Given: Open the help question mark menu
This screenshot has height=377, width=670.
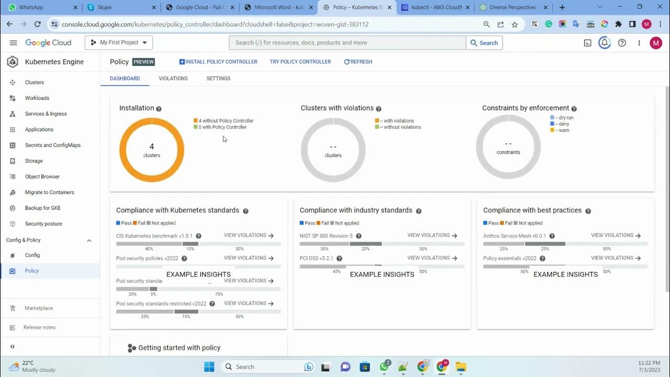Looking at the screenshot, I should [622, 43].
